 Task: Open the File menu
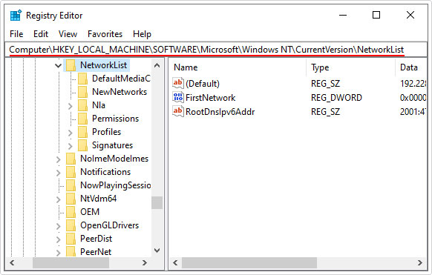tap(16, 34)
